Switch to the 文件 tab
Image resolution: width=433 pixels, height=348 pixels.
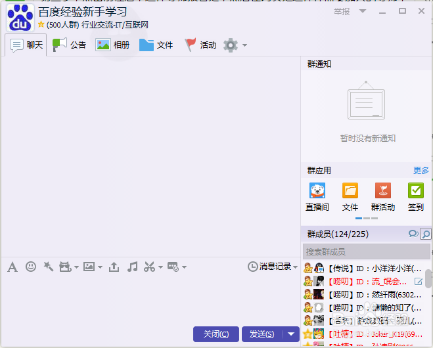pos(156,45)
